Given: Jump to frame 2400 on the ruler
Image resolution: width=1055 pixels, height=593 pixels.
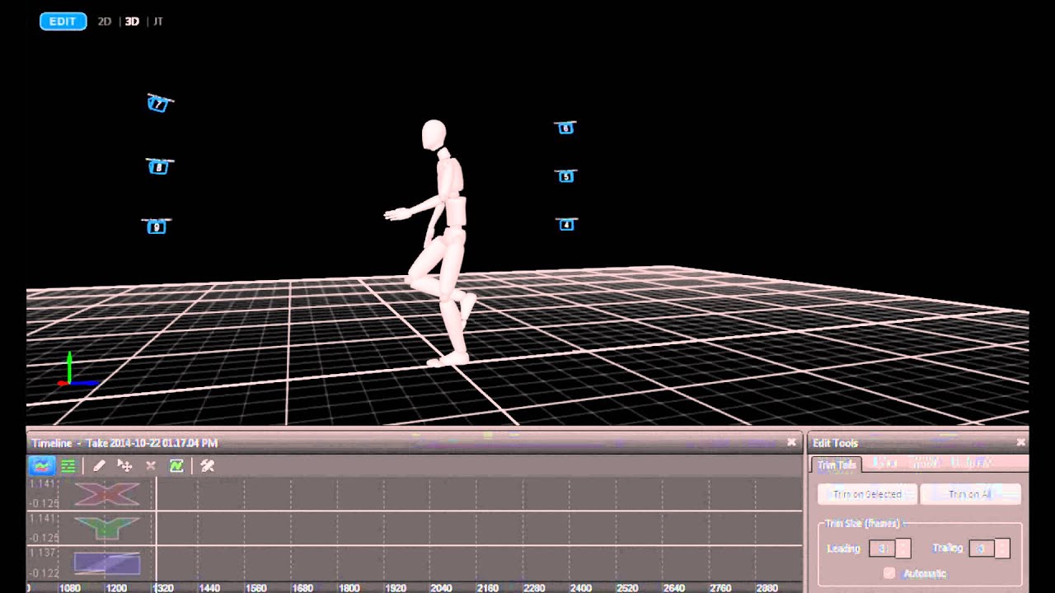Looking at the screenshot, I should [x=581, y=588].
